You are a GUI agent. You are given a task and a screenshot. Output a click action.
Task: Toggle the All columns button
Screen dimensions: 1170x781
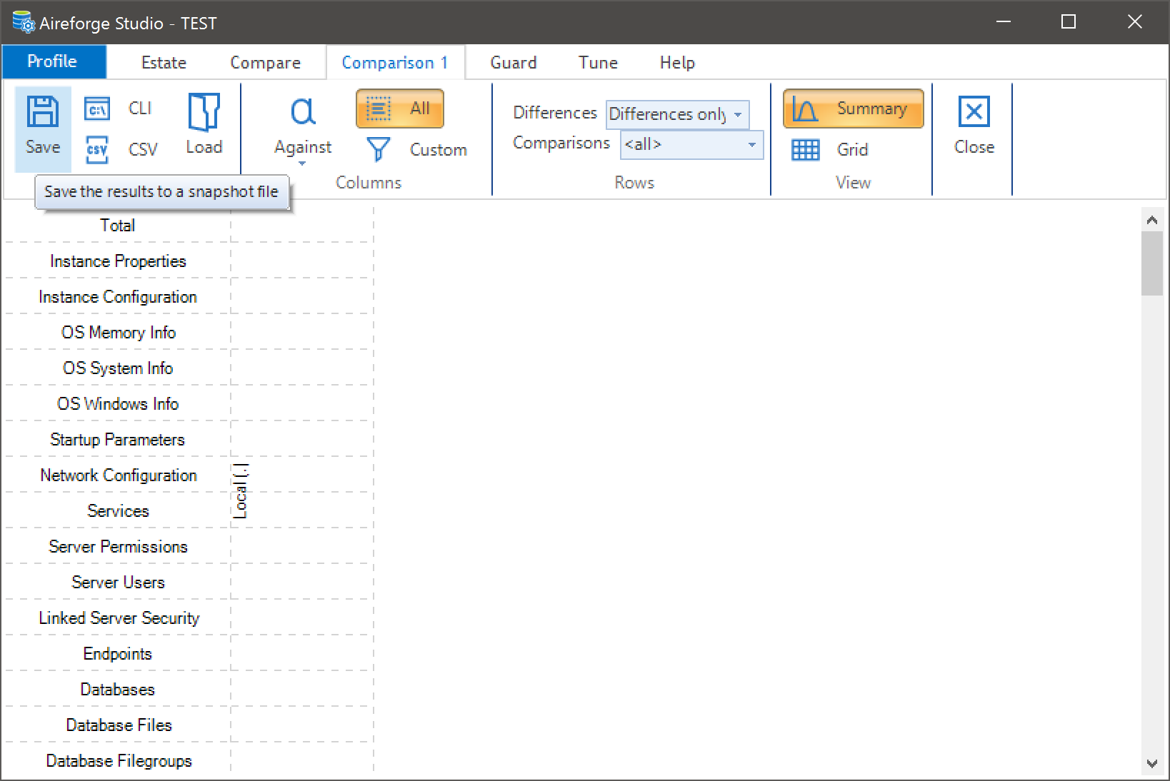point(400,109)
